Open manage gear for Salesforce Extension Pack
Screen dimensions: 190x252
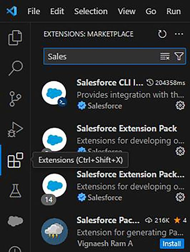point(180,151)
